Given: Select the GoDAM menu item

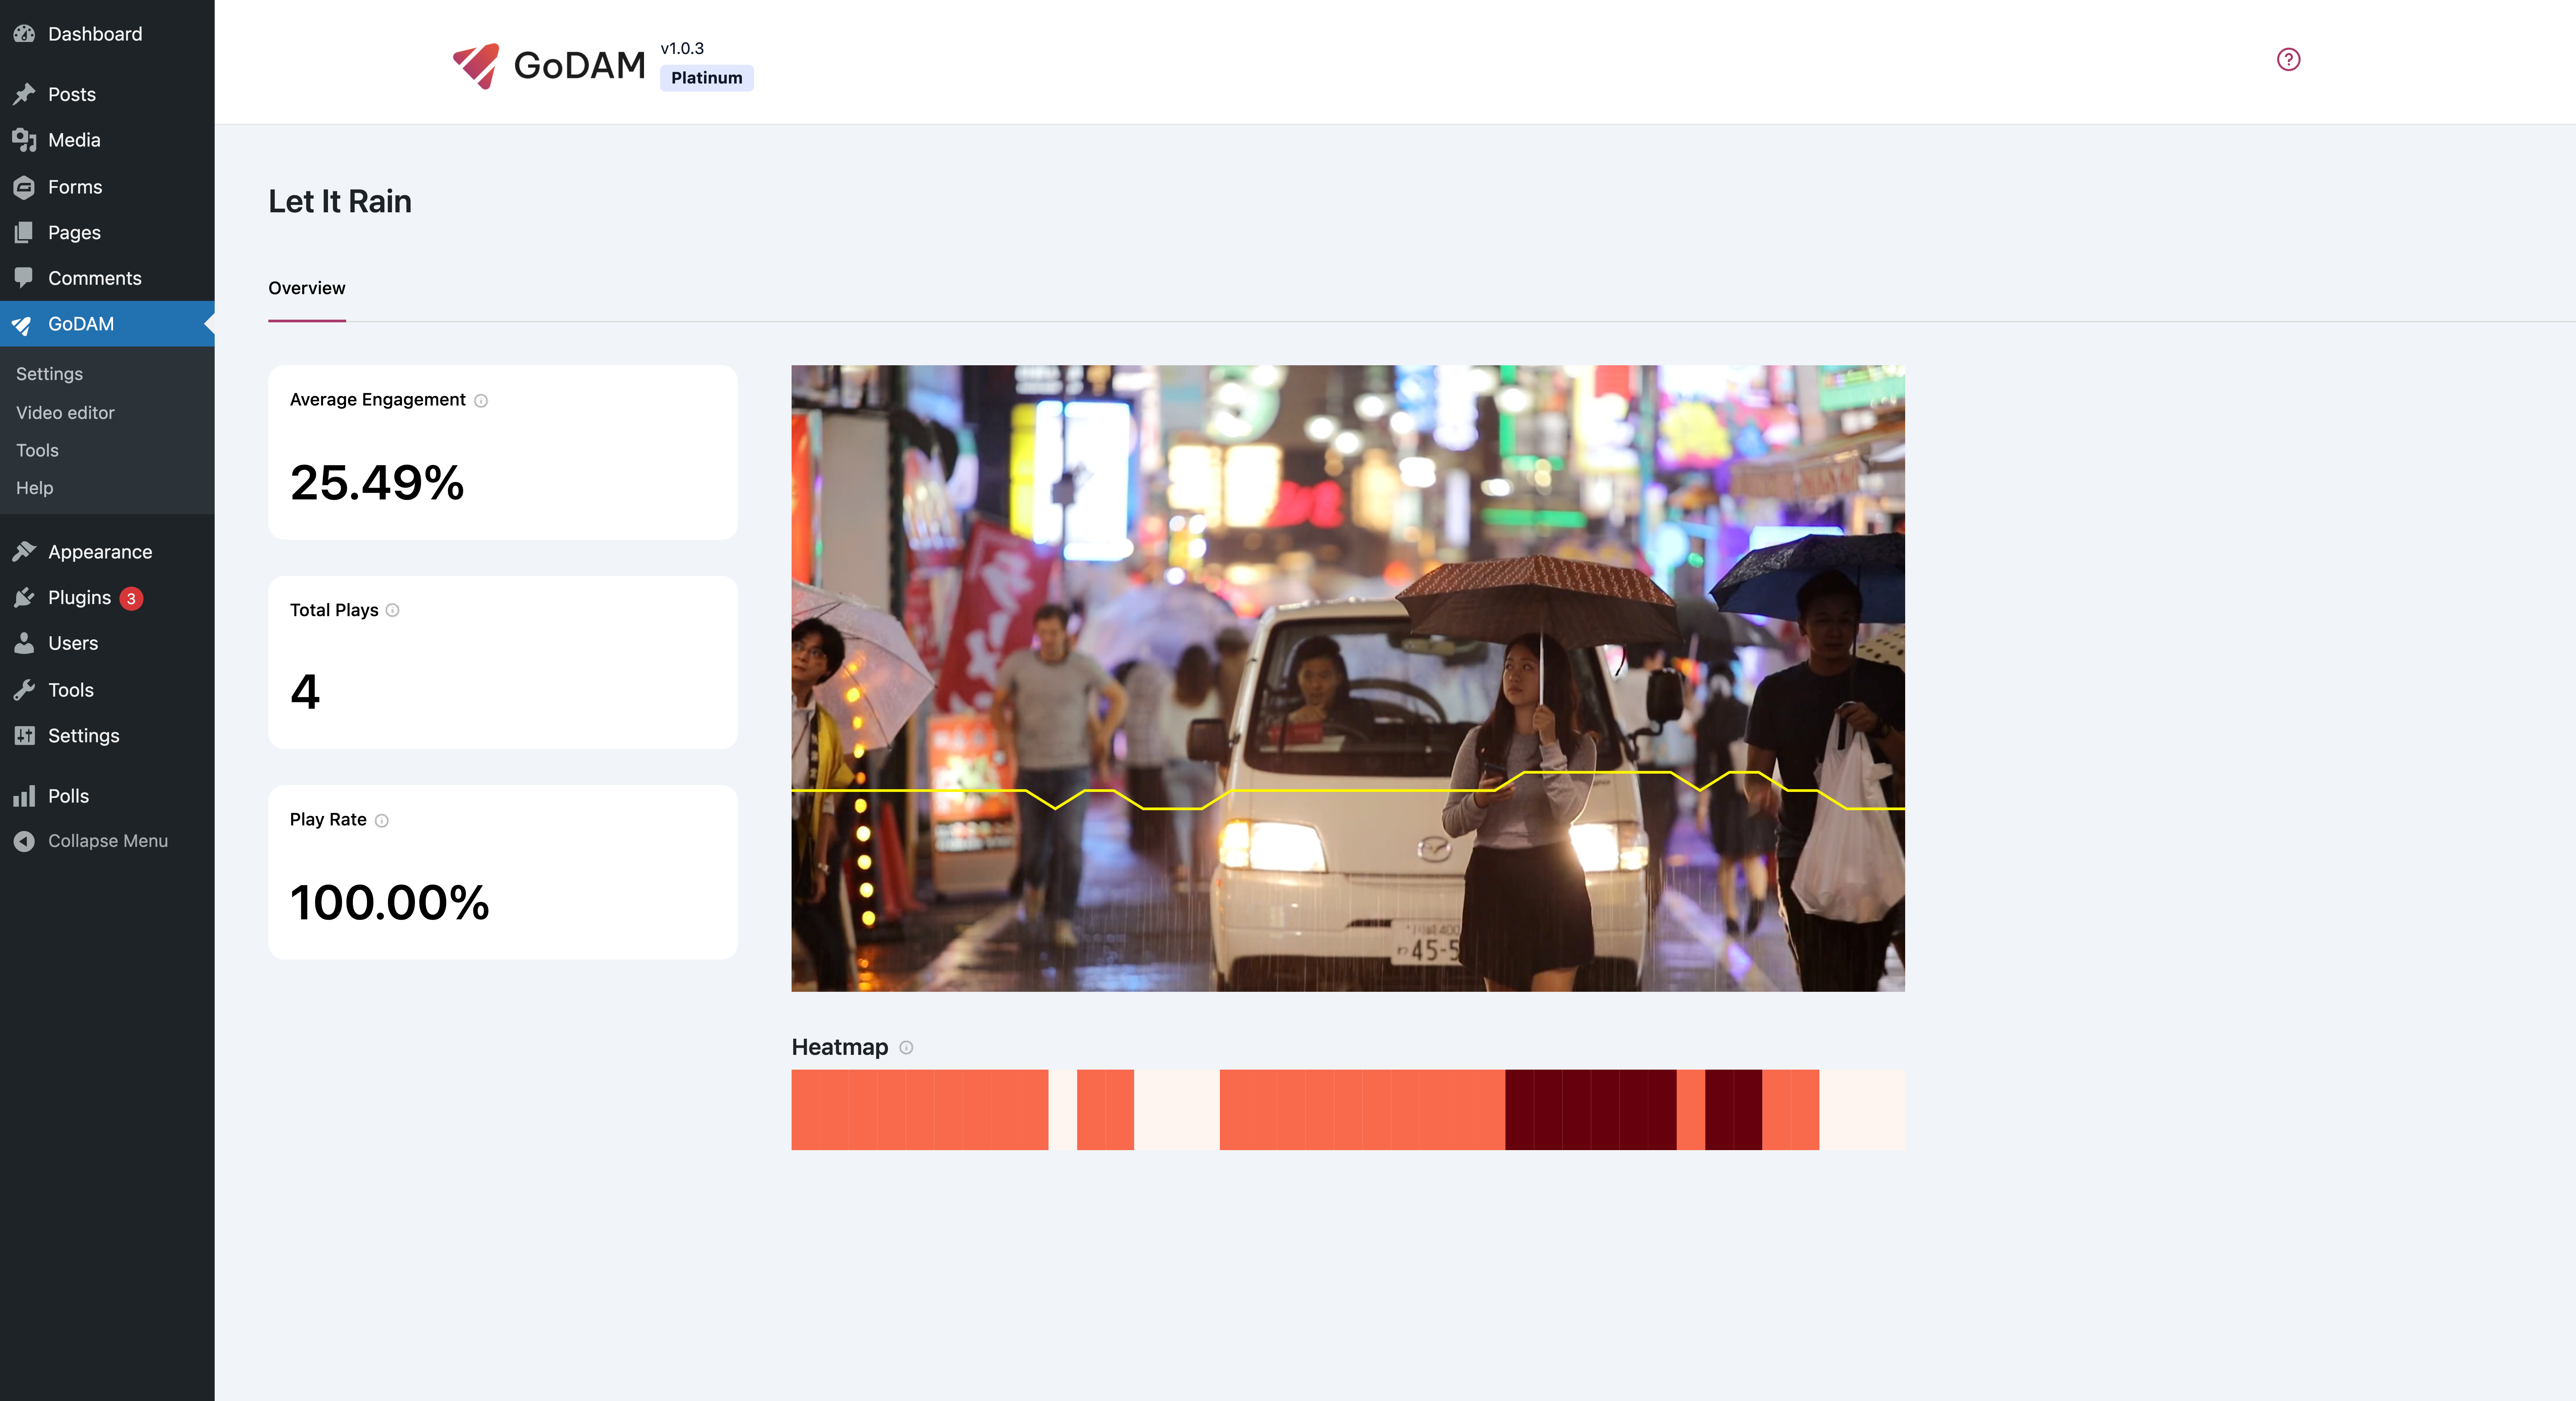Looking at the screenshot, I should tap(107, 324).
